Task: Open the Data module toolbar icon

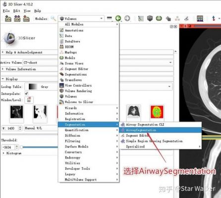Action: [141, 18]
